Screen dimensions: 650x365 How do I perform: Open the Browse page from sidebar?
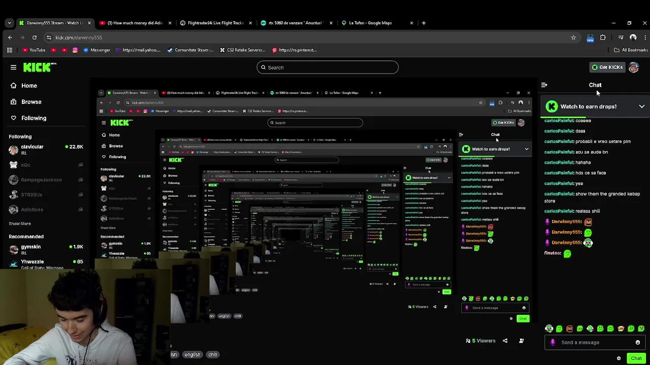[x=26, y=102]
